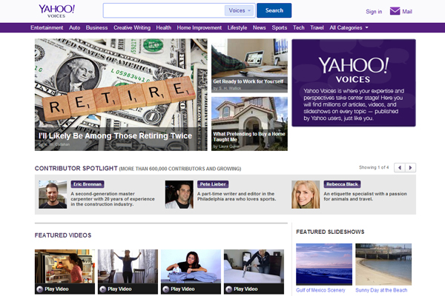This screenshot has height=296, width=445.
Task: Open the Home Improvement category
Action: click(x=200, y=27)
